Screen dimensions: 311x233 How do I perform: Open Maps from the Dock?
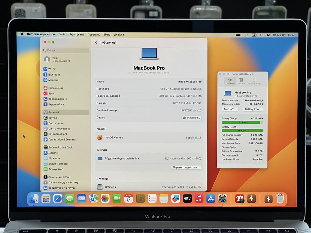click(x=93, y=198)
